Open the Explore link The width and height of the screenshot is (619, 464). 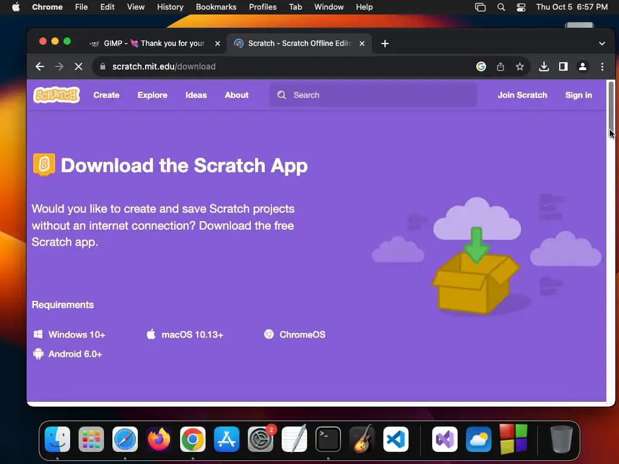(152, 95)
